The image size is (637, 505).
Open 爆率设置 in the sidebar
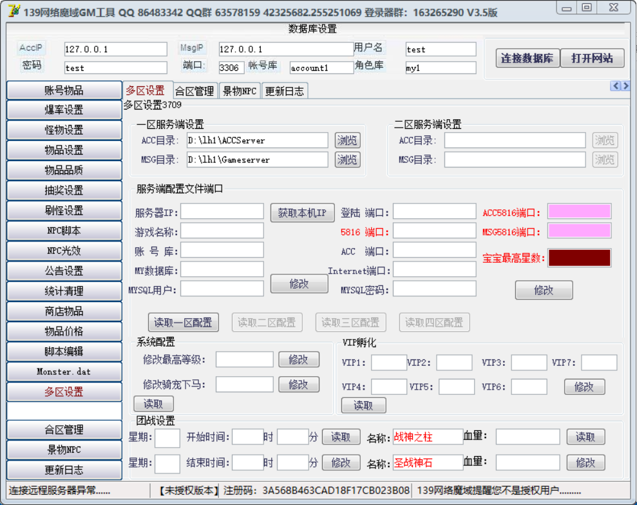click(64, 110)
